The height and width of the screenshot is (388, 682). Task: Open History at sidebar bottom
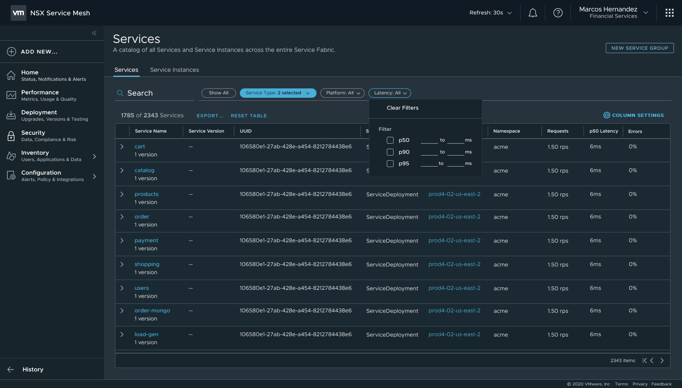(33, 369)
